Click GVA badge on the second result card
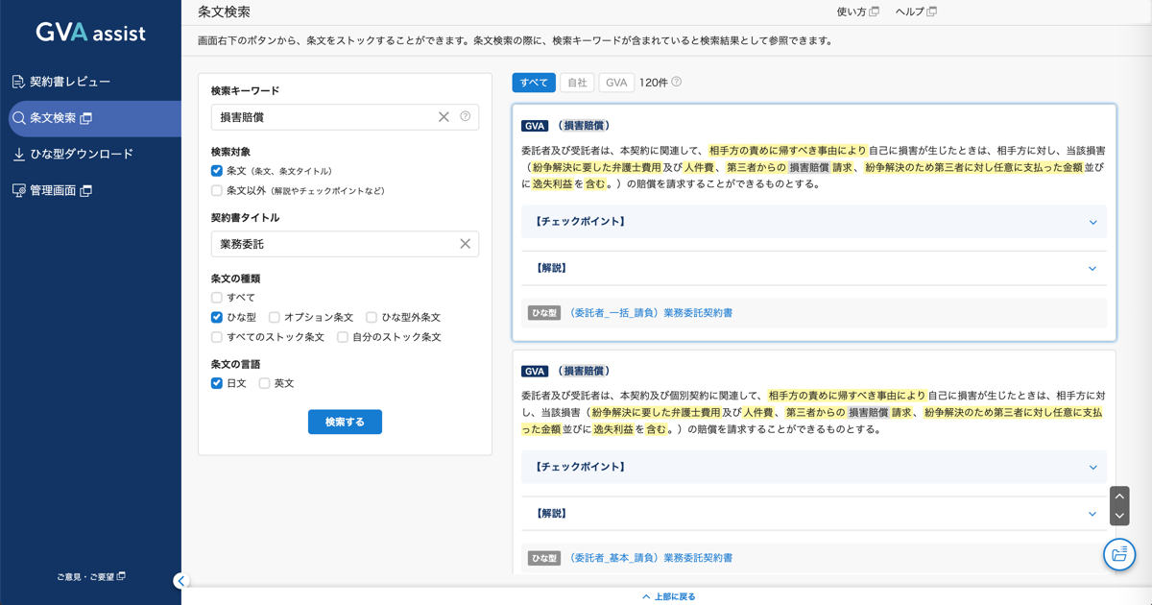 point(535,372)
